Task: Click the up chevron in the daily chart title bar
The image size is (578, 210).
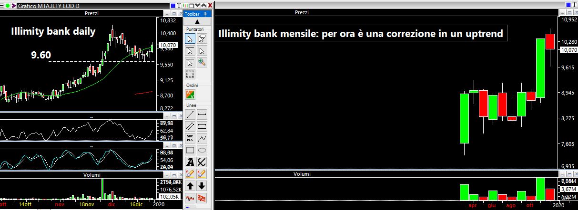Action: [x=203, y=5]
